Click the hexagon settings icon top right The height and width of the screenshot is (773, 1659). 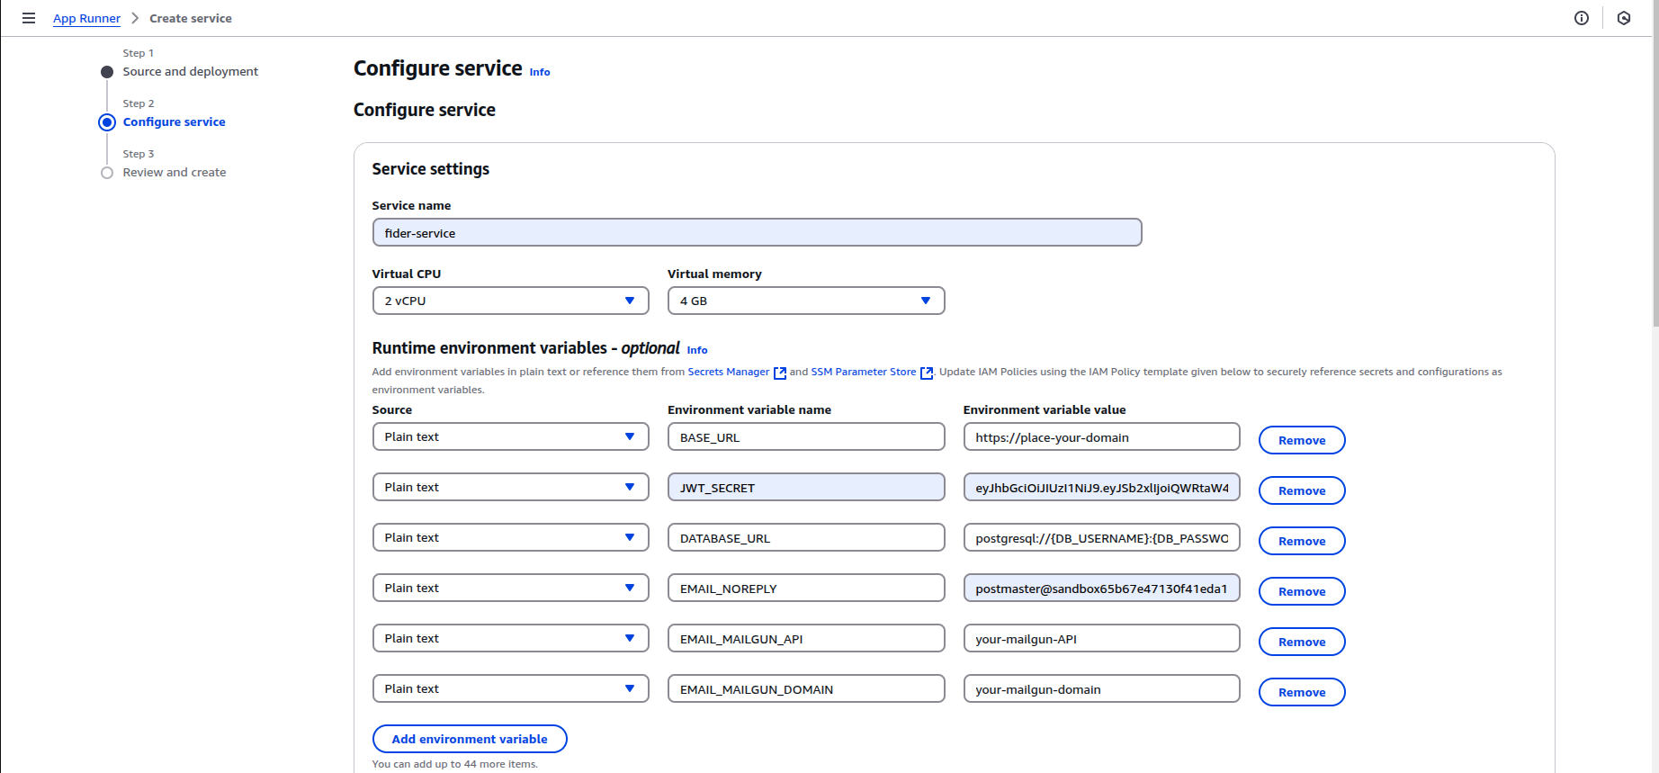click(1623, 18)
